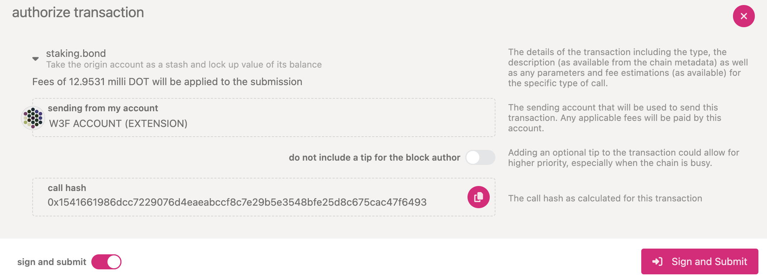
Task: Click the staking.bond description text
Action: pyautogui.click(x=184, y=65)
